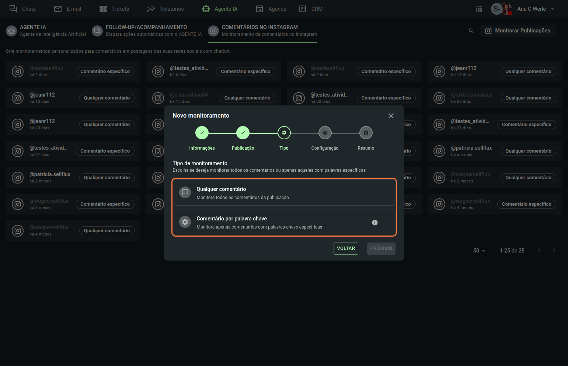568x366 pixels.
Task: Click the search magnifier icon
Action: (471, 31)
